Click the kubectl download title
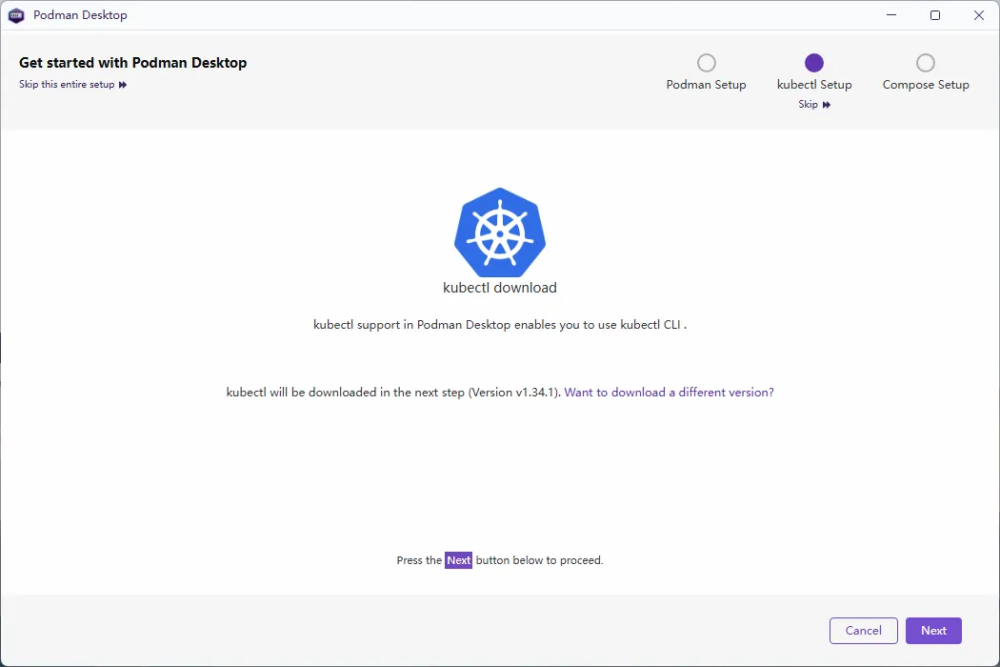This screenshot has height=667, width=1000. click(x=499, y=287)
